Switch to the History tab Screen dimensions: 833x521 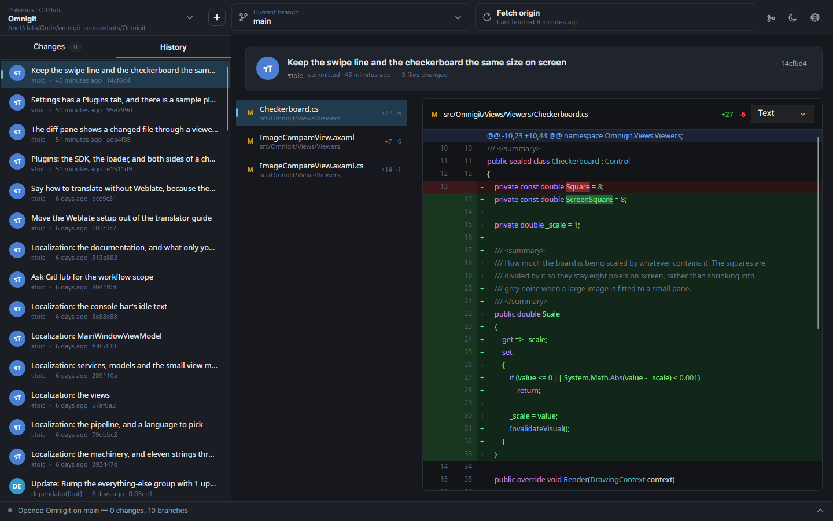174,47
